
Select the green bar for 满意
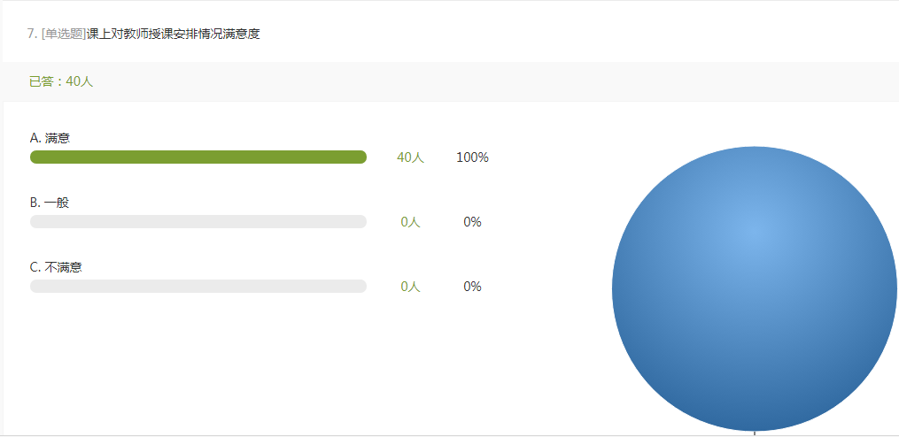198,157
